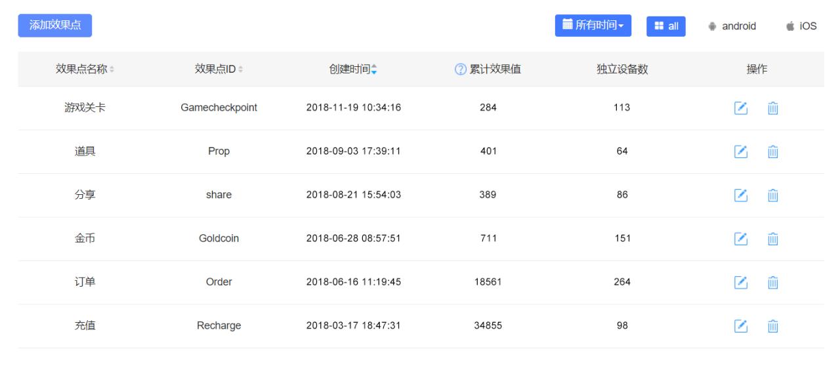Screen dimensions: 840x368
Task: Click the 累计效果值 help question icon
Action: (x=460, y=70)
